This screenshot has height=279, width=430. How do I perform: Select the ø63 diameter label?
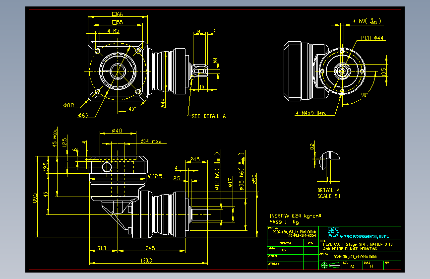(83, 115)
